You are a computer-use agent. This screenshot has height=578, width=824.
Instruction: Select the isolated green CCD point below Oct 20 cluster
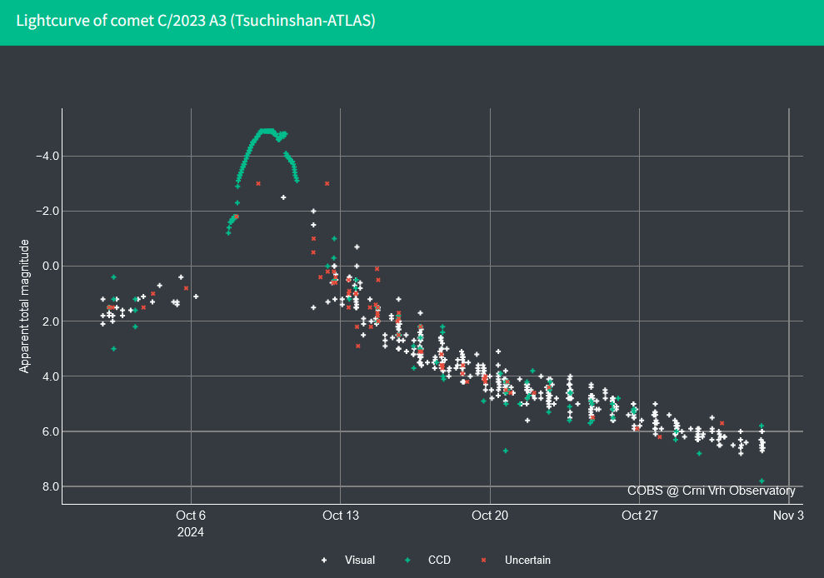tap(506, 451)
